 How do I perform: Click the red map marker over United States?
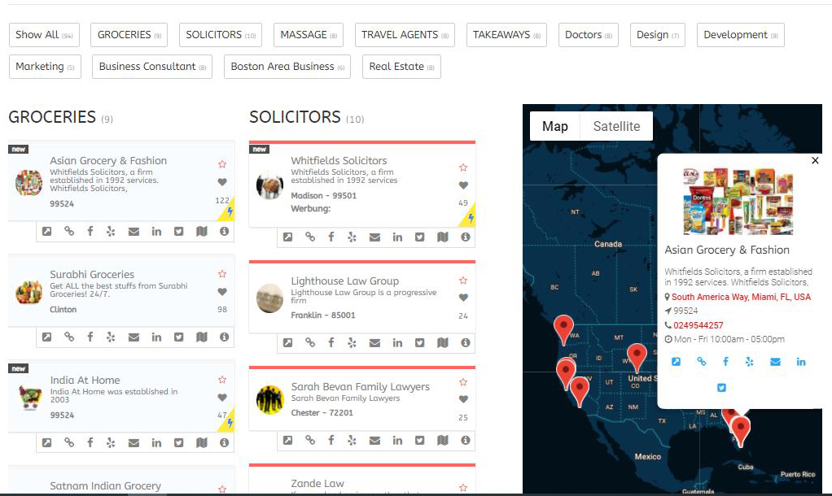click(637, 355)
